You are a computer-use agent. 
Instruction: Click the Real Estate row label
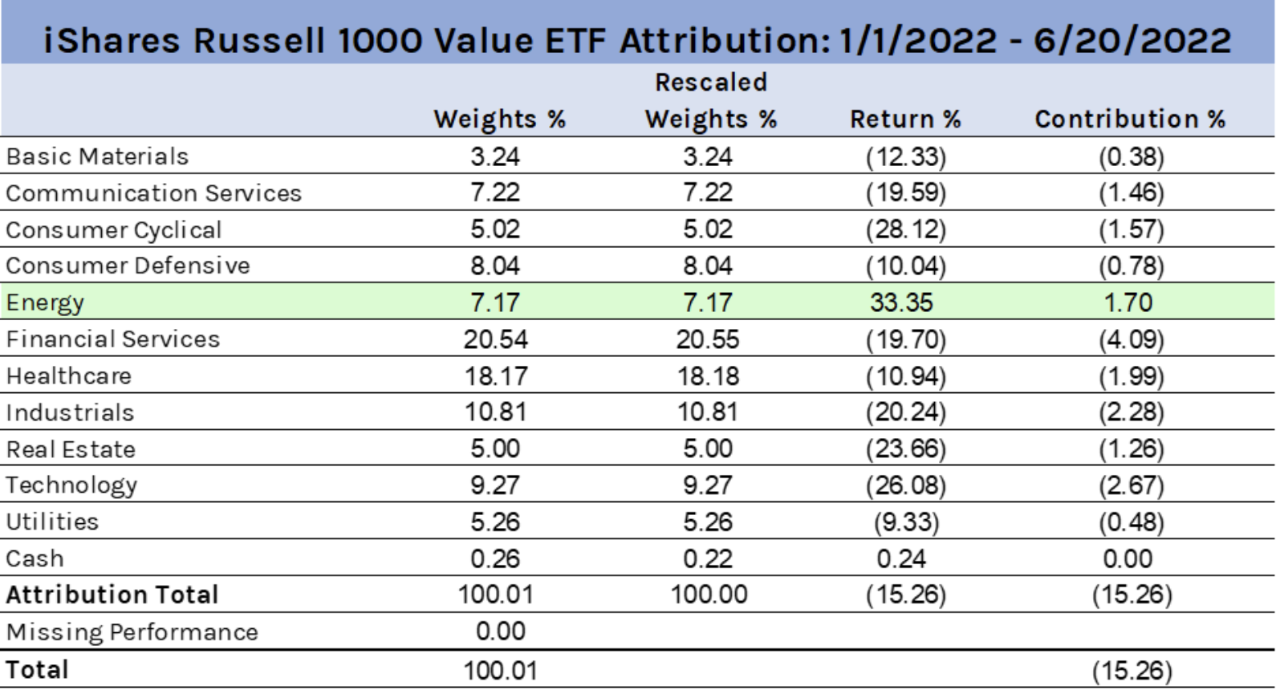71,449
